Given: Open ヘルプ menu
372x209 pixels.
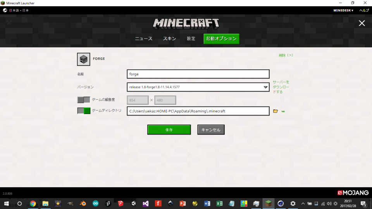Looking at the screenshot, I should [364, 10].
